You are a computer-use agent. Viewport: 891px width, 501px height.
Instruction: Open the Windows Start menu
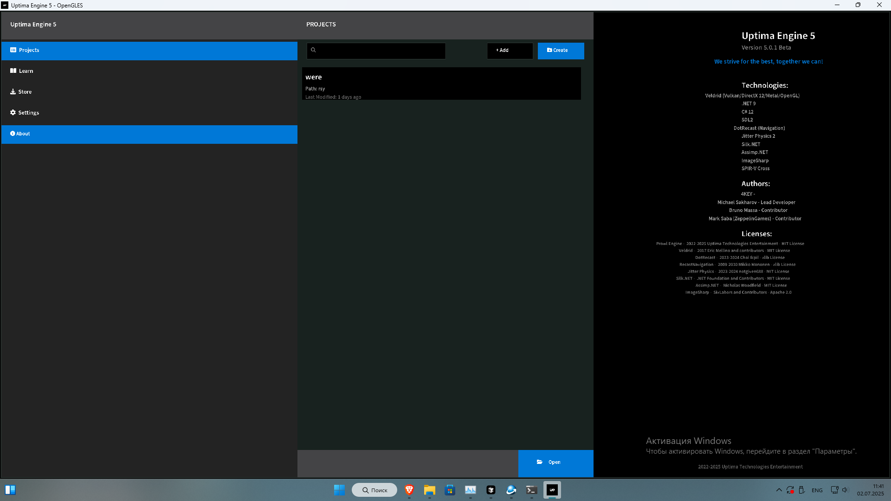tap(339, 490)
